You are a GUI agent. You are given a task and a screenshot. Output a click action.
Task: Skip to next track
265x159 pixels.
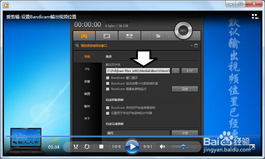(148, 146)
